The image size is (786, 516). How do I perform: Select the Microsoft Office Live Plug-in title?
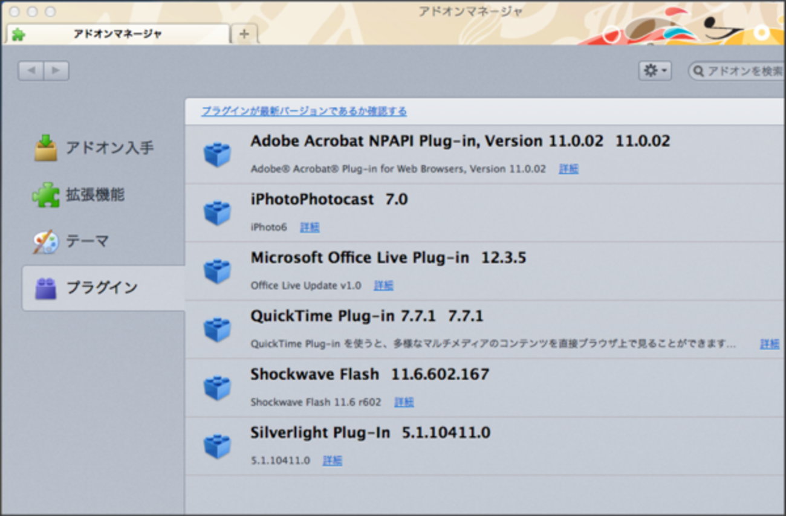pos(388,258)
